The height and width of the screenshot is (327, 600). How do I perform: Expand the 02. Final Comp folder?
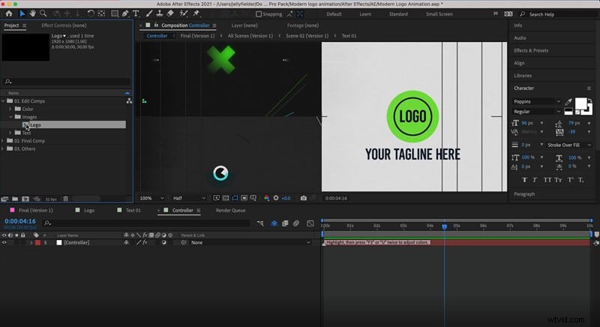[x=3, y=141]
